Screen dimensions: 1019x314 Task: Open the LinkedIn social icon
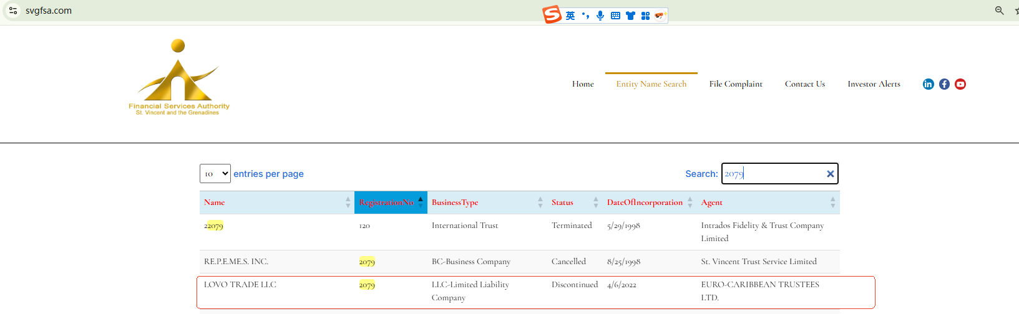pos(928,84)
